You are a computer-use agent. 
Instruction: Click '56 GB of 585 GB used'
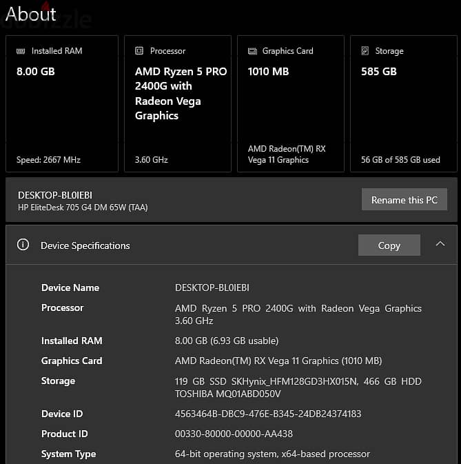click(400, 160)
